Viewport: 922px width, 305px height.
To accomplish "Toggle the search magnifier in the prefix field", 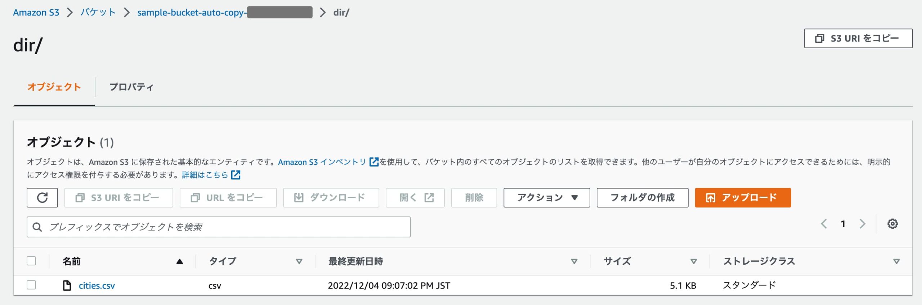I will click(37, 227).
